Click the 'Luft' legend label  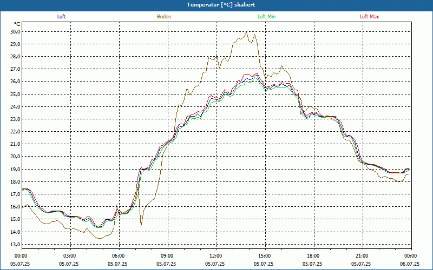(x=61, y=17)
